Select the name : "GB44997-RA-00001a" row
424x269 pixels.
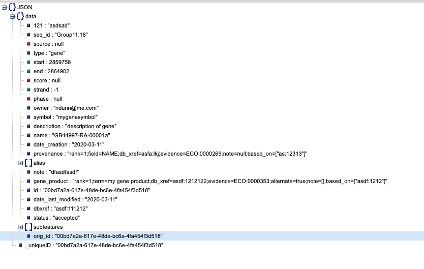(72, 135)
